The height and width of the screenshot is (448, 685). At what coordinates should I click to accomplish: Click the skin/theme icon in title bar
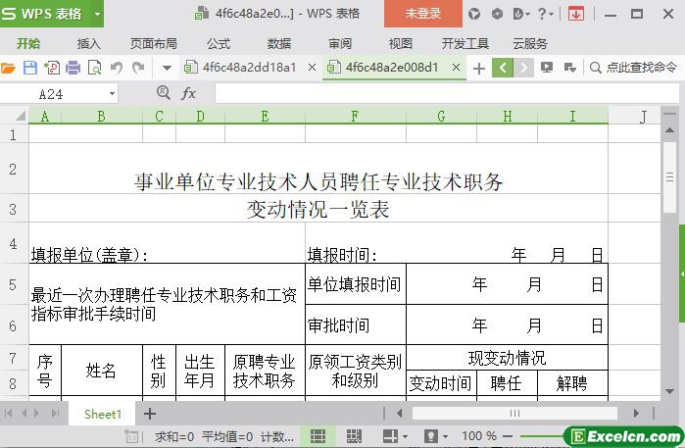[x=474, y=14]
